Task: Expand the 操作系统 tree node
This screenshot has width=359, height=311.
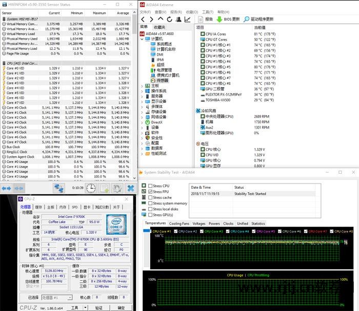Action: tap(142, 91)
